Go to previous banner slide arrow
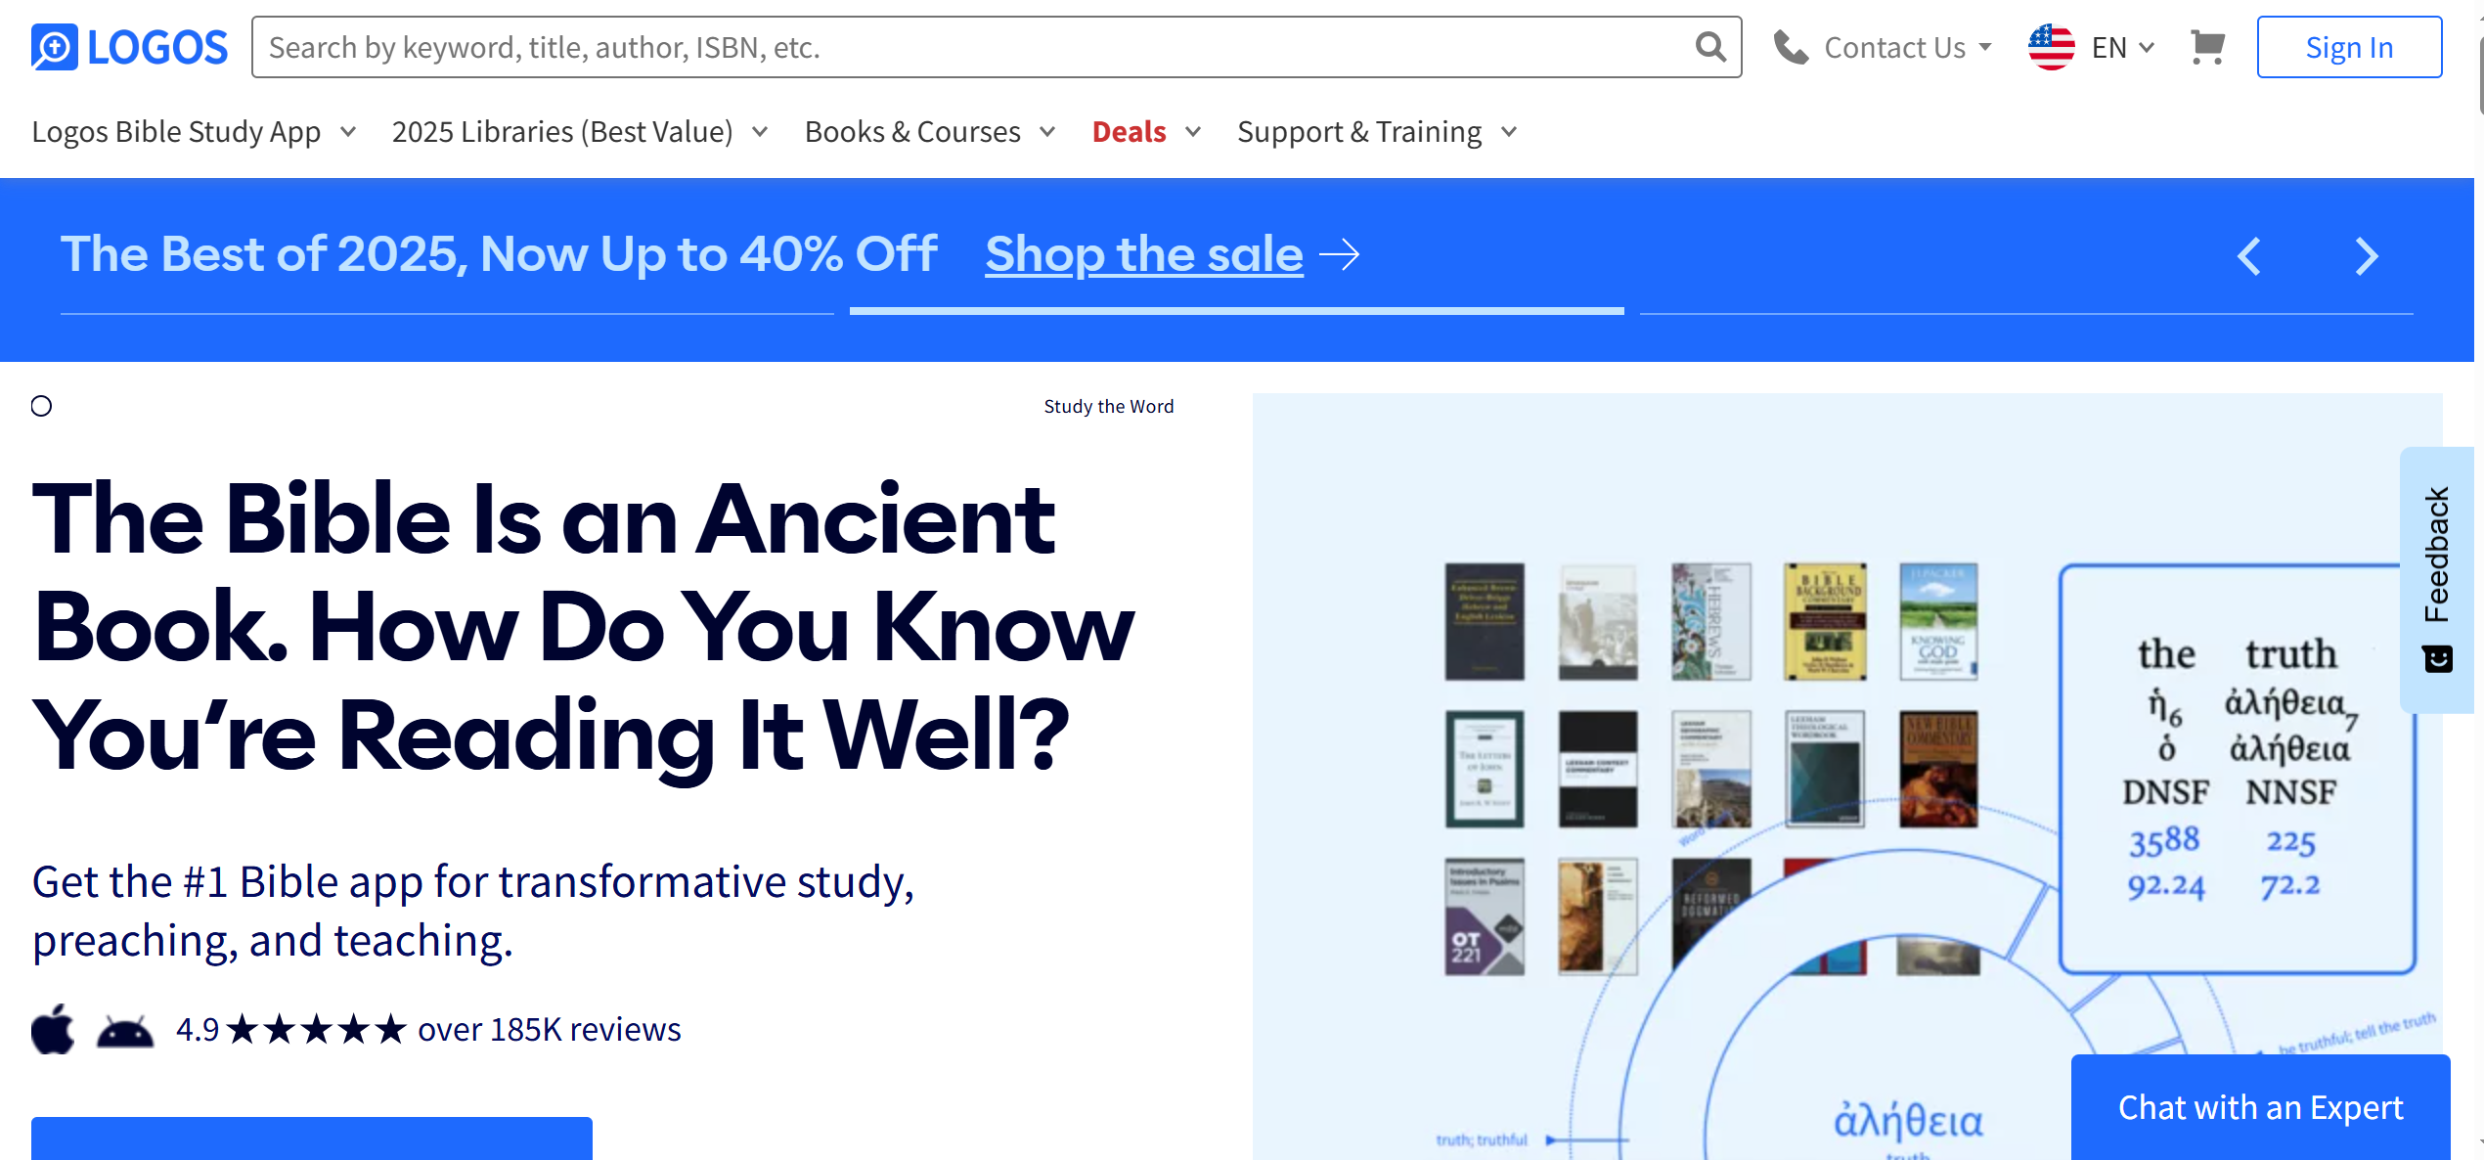This screenshot has width=2484, height=1160. [x=2249, y=256]
